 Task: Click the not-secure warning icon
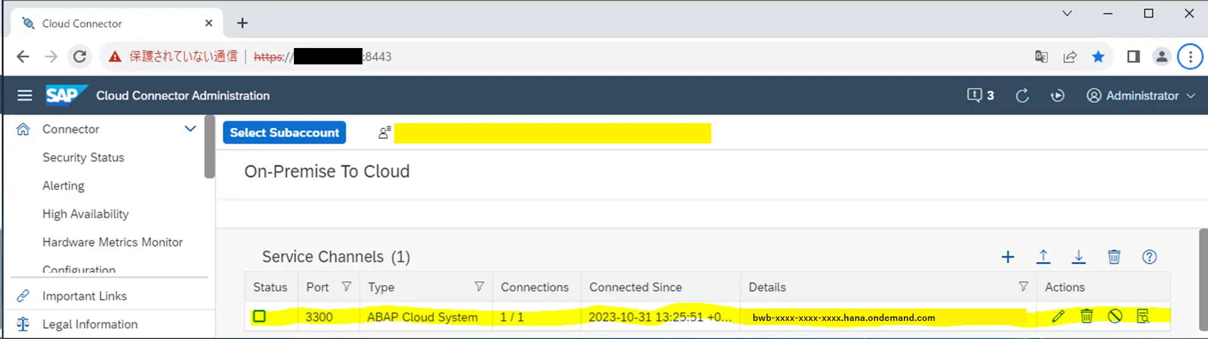point(115,56)
